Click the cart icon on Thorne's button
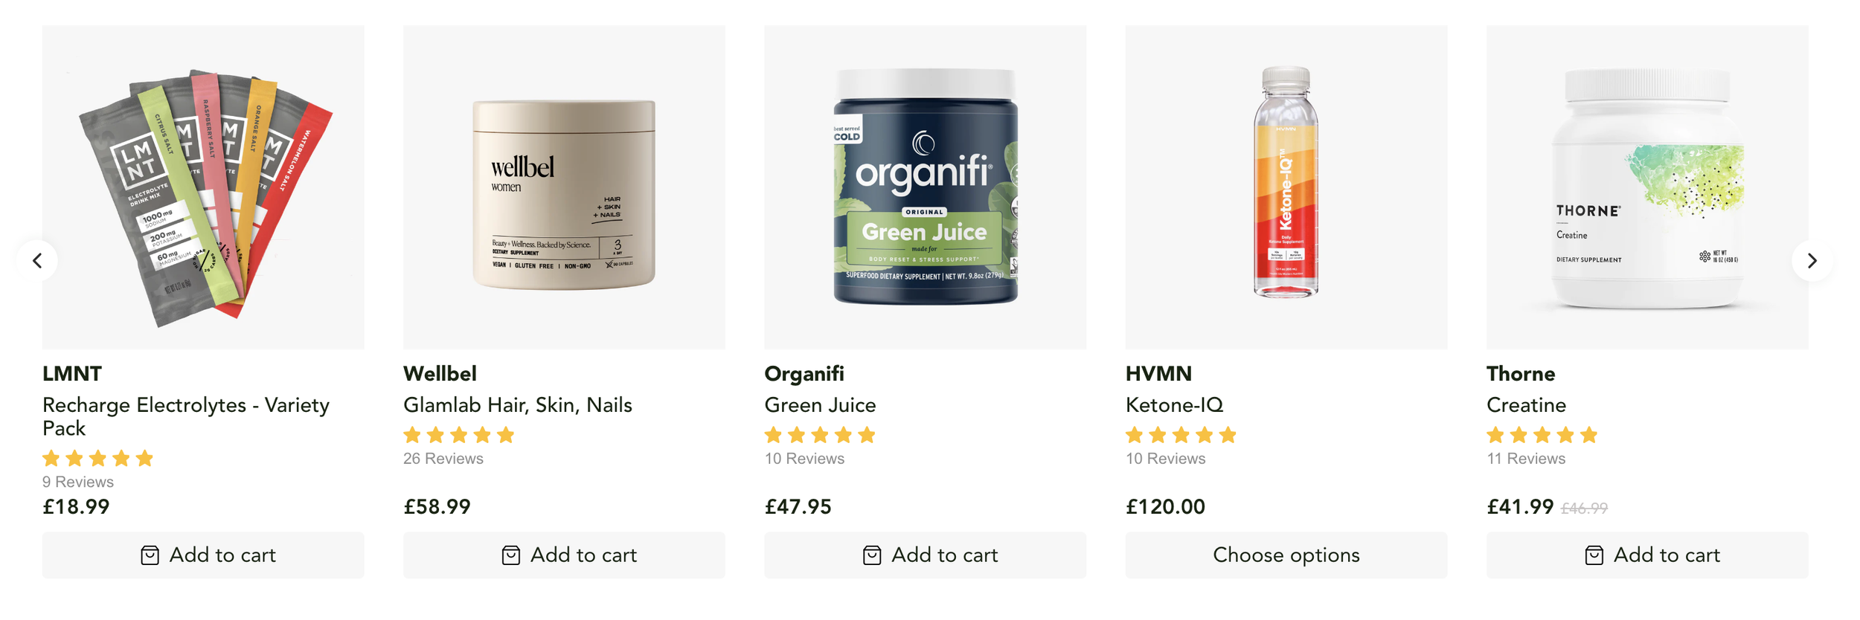This screenshot has width=1860, height=620. (1594, 555)
